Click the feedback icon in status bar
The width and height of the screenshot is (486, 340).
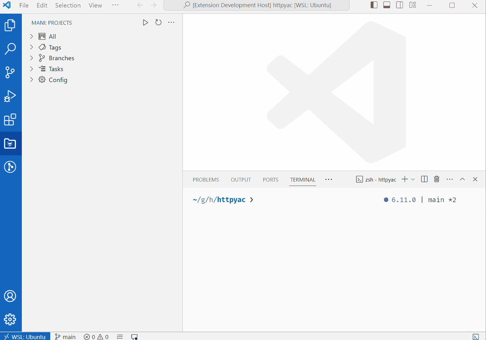tap(134, 337)
